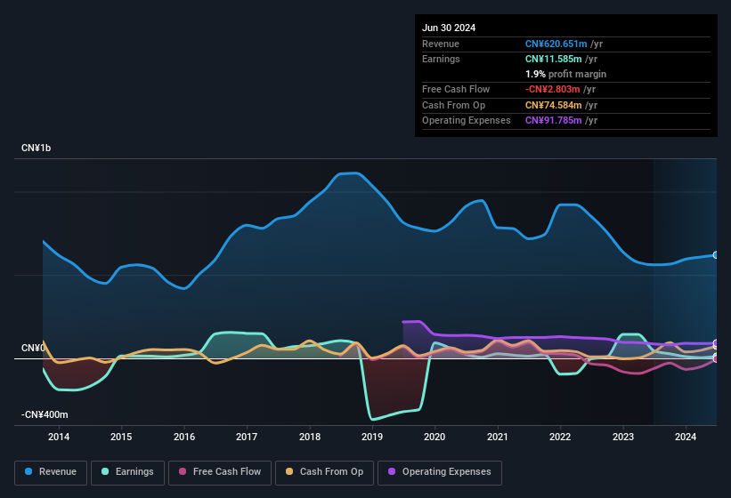Click the Revenue row label in the tooltip
Screen dimensions: 731x498
tap(441, 44)
